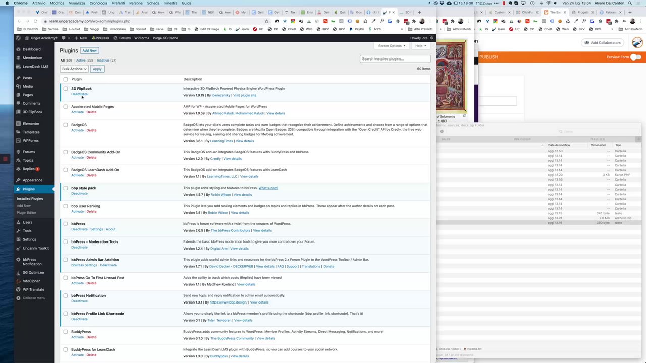Open bbPress plugin Settings link

click(96, 229)
